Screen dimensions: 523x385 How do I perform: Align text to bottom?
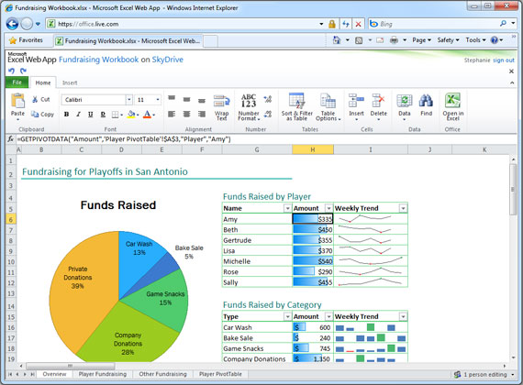(x=202, y=100)
